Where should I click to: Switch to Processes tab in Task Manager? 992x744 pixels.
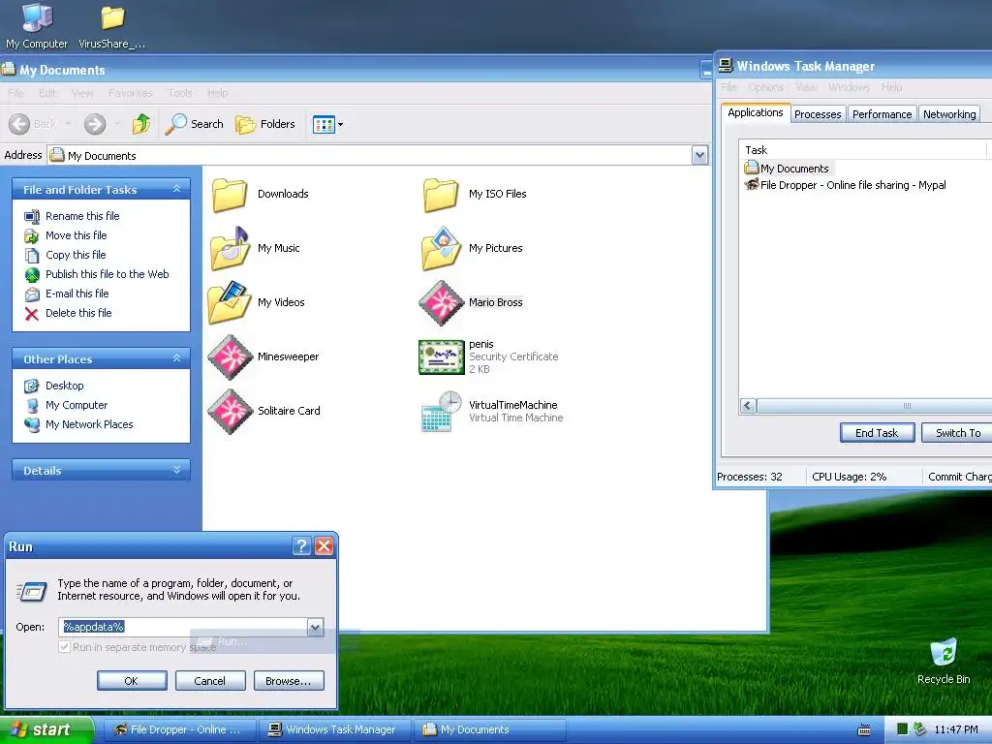click(x=818, y=114)
